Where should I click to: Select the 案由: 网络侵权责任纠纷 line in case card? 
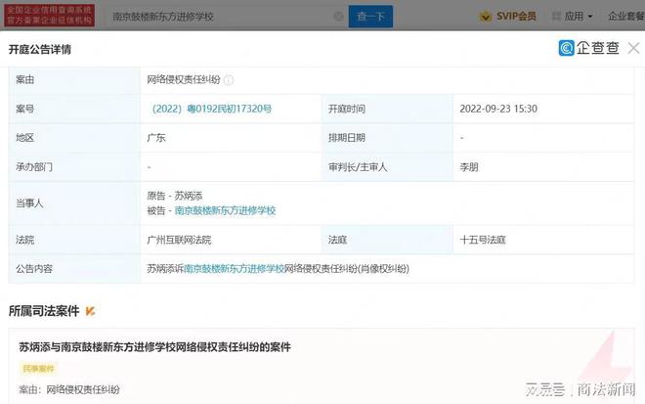point(69,389)
